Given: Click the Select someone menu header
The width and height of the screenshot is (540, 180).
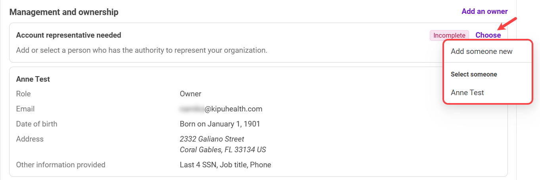Looking at the screenshot, I should (473, 75).
